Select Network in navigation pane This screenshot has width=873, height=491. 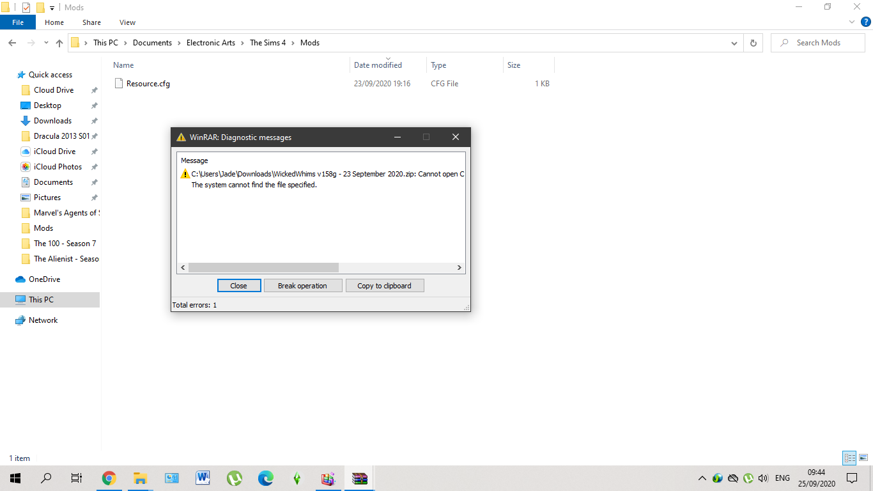pos(43,320)
